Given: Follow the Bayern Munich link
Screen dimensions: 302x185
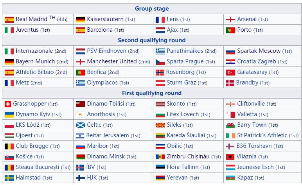Looking at the screenshot, I should [x=35, y=61].
